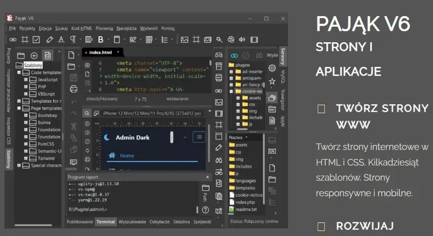The image size is (433, 236).
Task: Open the Kod HTML menu
Action: [x=82, y=28]
